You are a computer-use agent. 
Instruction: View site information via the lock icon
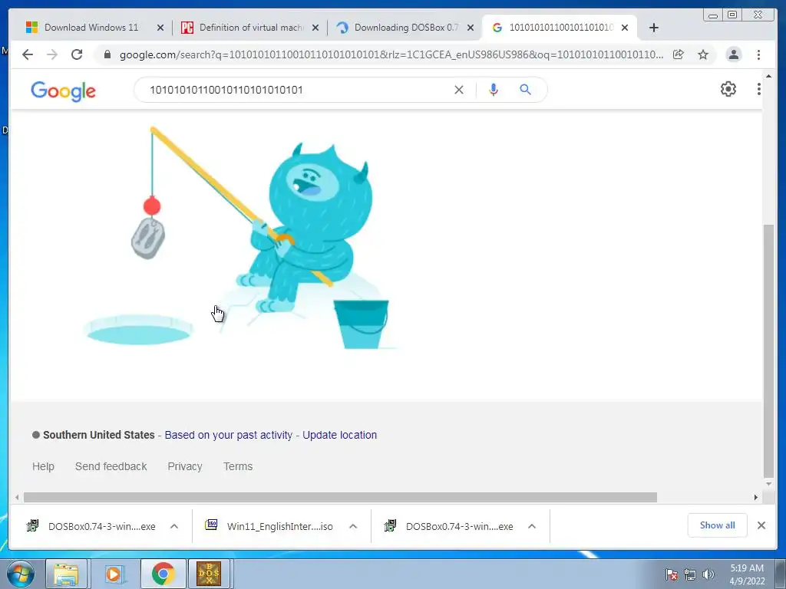point(107,54)
